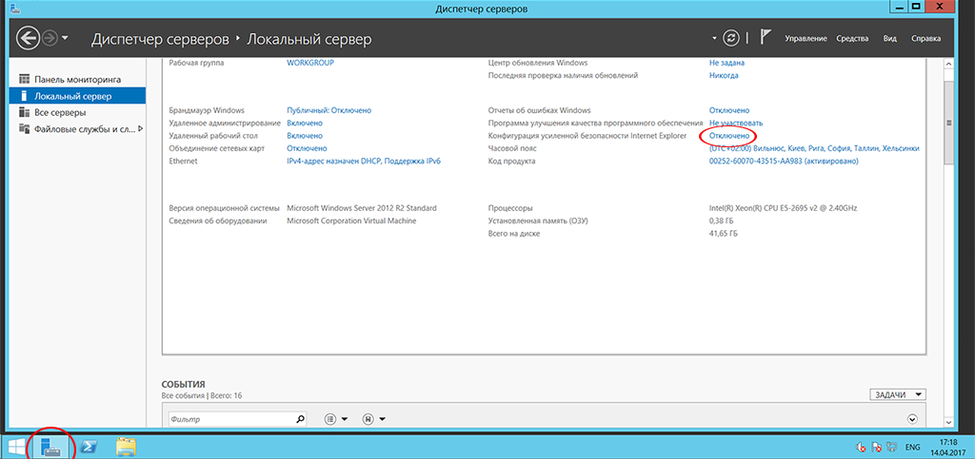The image size is (975, 459).
Task: Click the scrollbar down arrow
Action: tap(948, 422)
